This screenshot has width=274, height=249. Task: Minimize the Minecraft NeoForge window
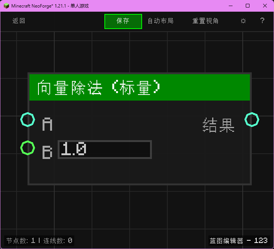(x=231, y=6)
